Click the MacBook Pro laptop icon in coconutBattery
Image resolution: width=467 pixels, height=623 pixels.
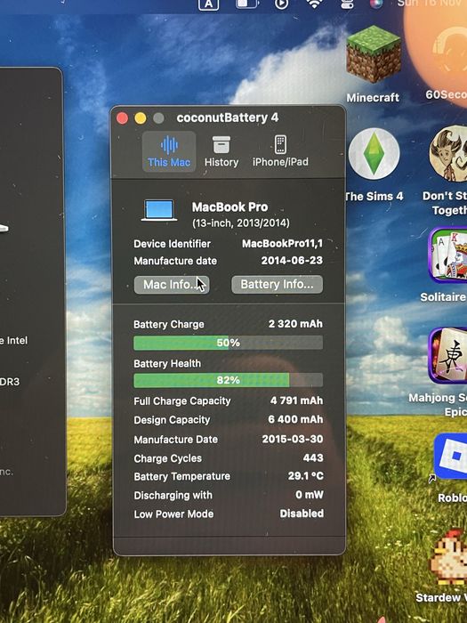pos(159,210)
